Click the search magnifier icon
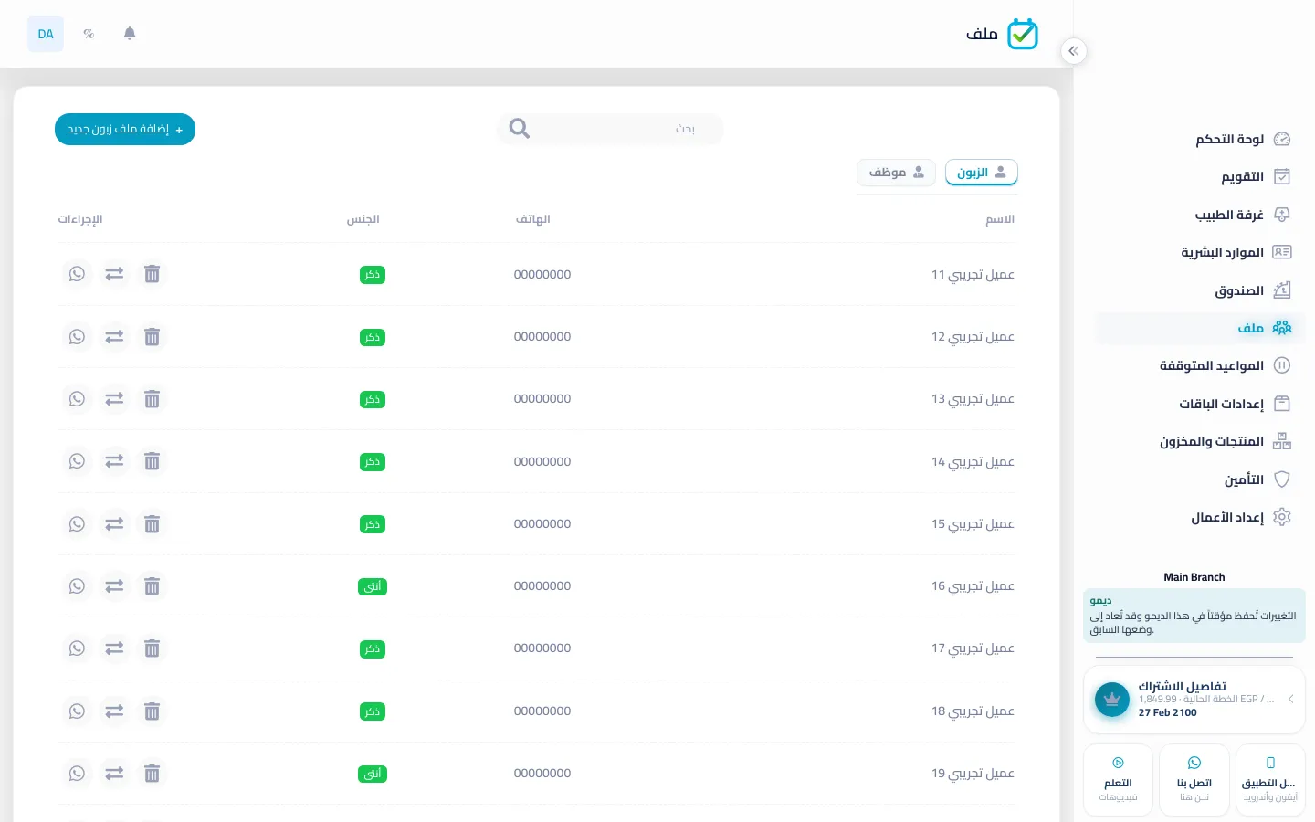Screen dimensions: 1315x822 tap(520, 129)
